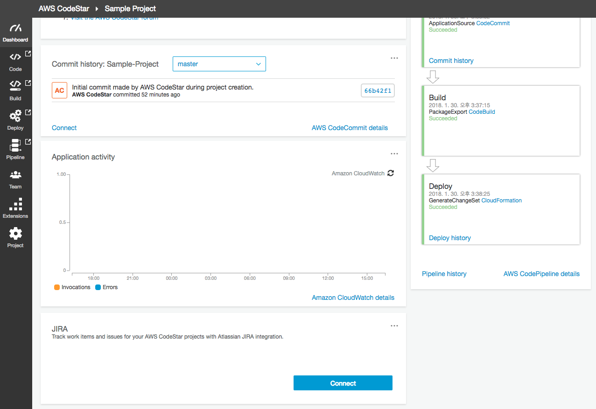The height and width of the screenshot is (409, 596).
Task: Open the Dashboard sidebar icon
Action: 15,29
